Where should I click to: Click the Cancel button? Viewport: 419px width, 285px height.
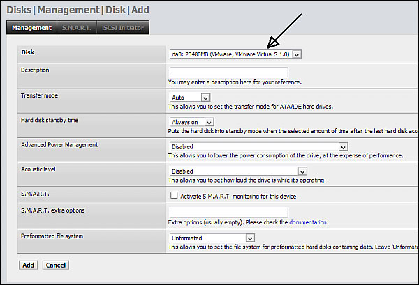point(56,265)
